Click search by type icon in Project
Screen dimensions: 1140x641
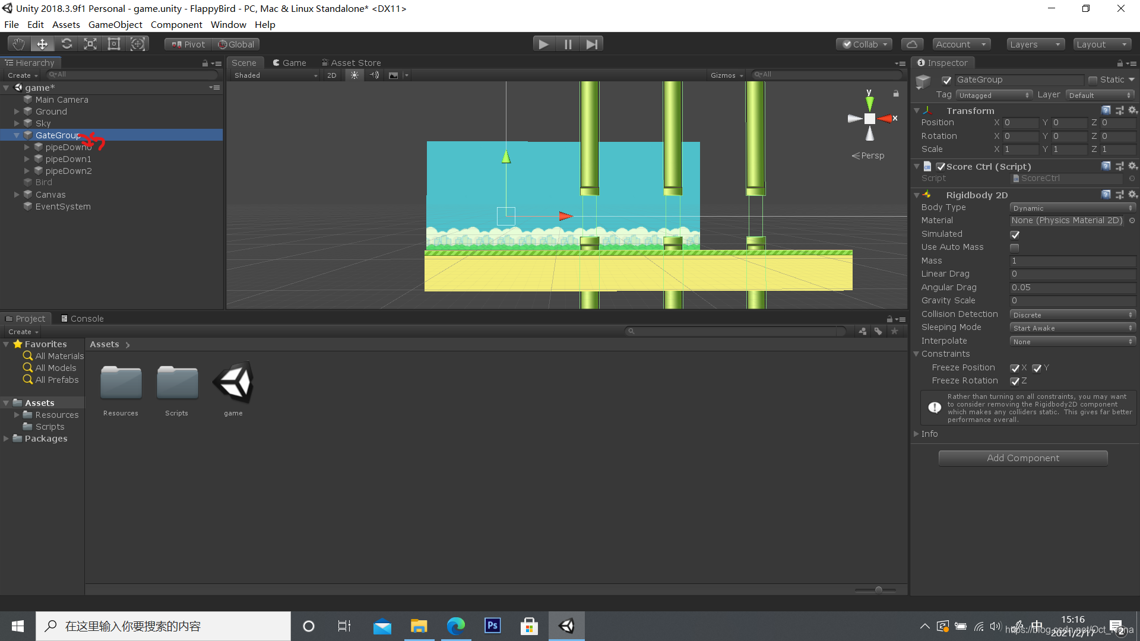coord(863,331)
